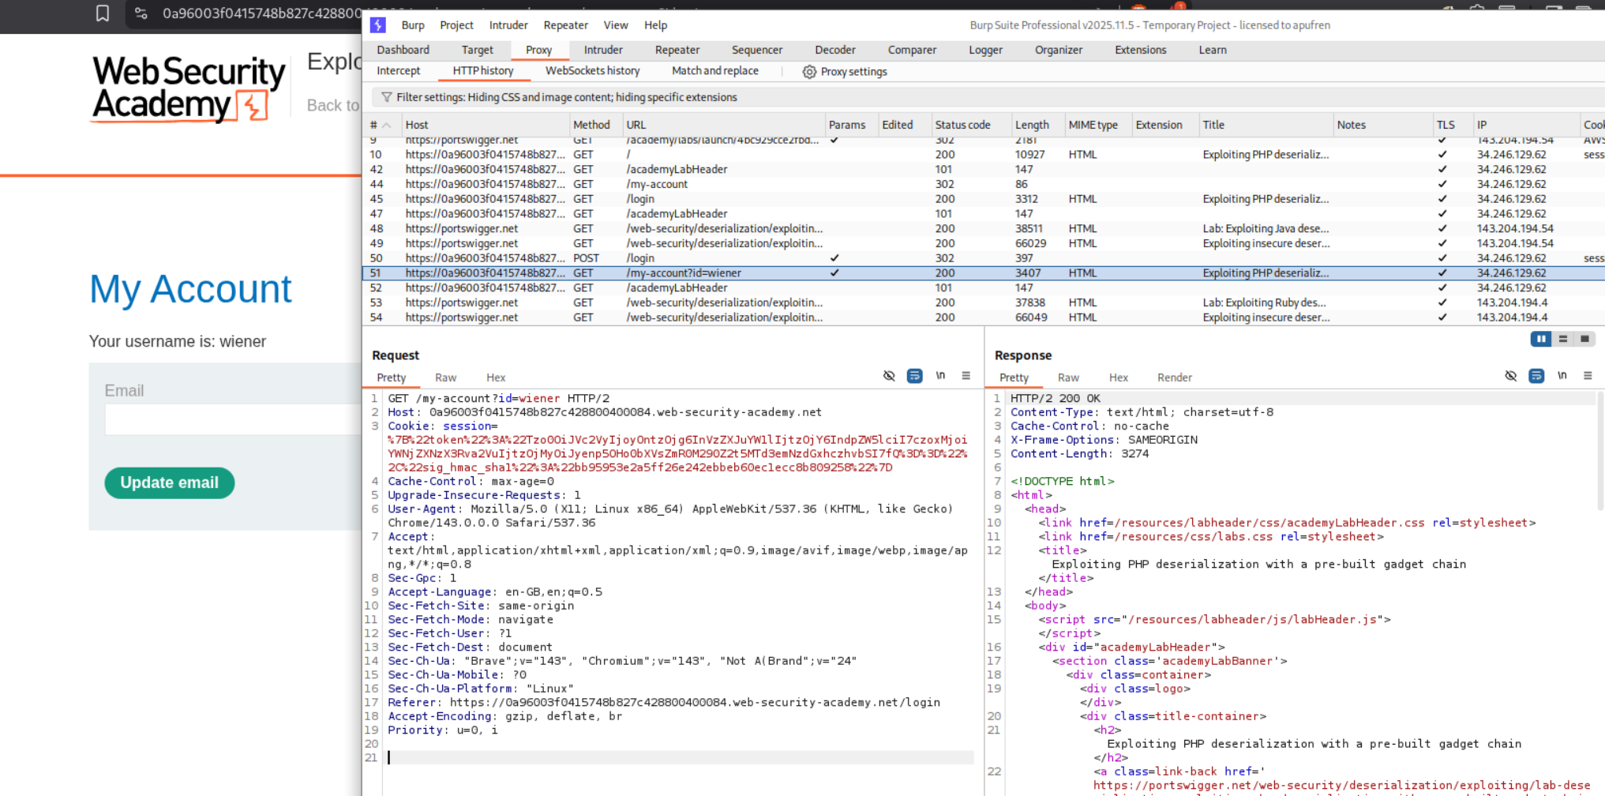Open Proxy settings gear icon
The width and height of the screenshot is (1605, 796).
pos(809,72)
